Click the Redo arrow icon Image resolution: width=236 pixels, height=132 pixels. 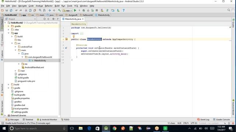click(21, 10)
